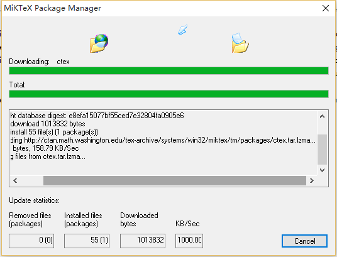
Task: Click the database digest log line
Action: [x=97, y=116]
